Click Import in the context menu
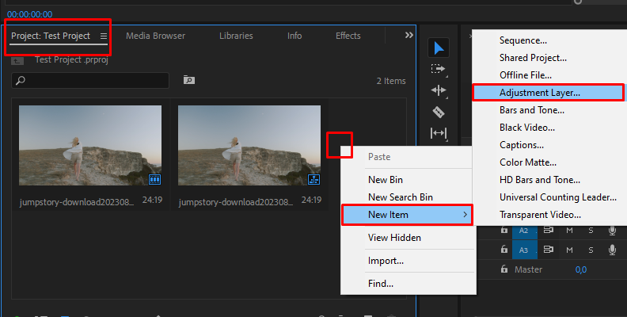627x317 pixels. point(386,261)
